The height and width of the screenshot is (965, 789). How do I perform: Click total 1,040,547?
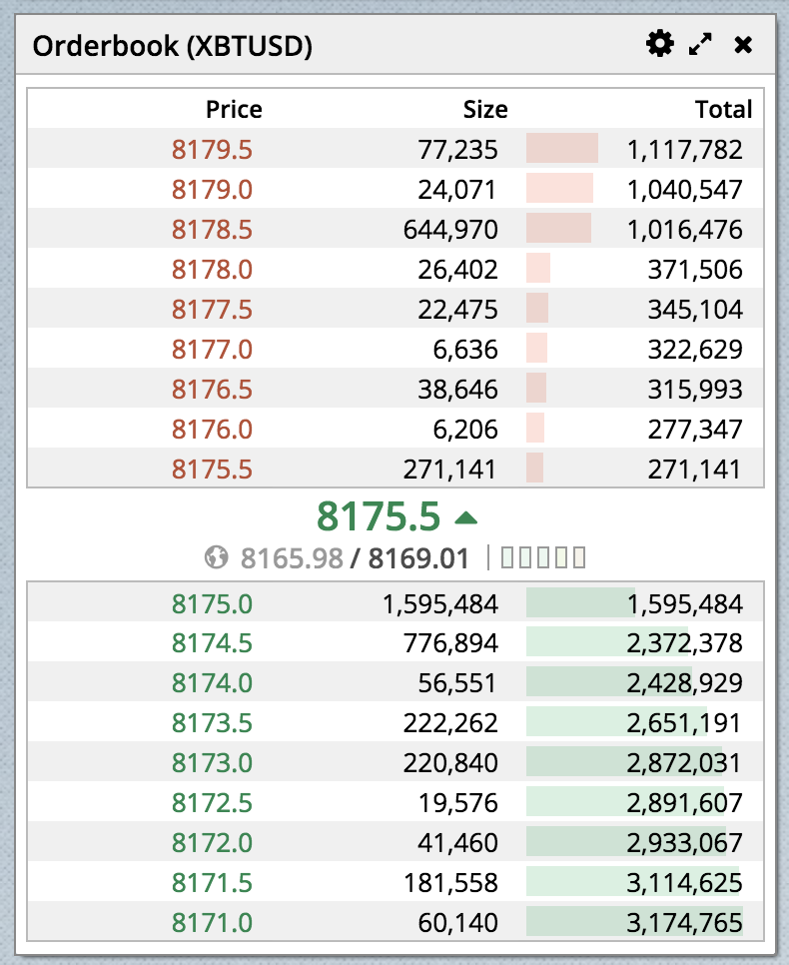(x=685, y=190)
